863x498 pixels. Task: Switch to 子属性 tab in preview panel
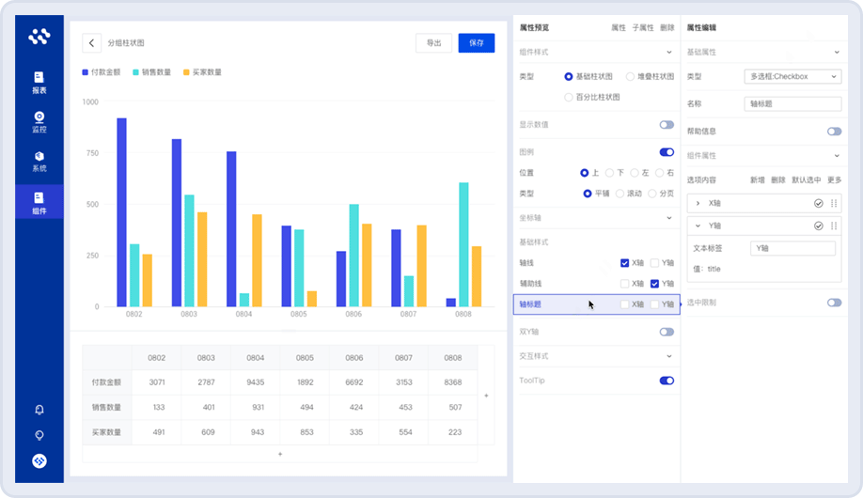point(642,28)
